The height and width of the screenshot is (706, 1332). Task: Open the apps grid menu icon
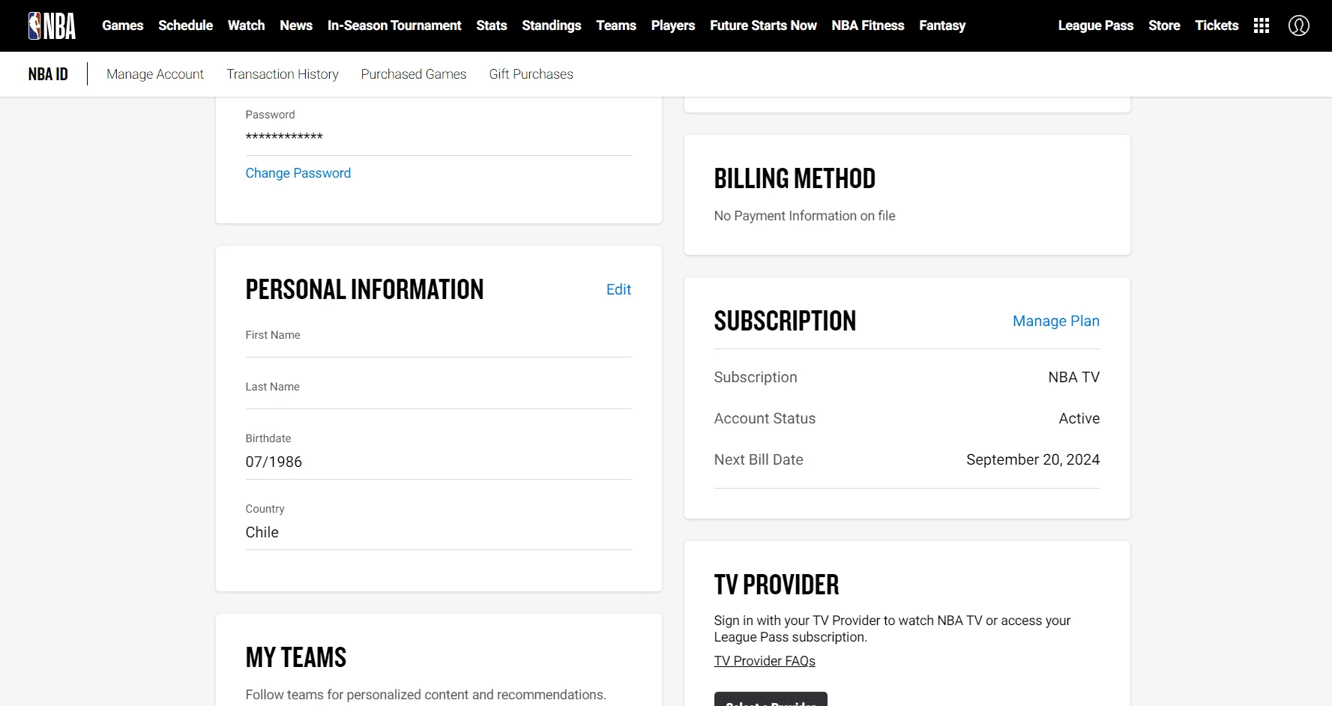click(1262, 25)
